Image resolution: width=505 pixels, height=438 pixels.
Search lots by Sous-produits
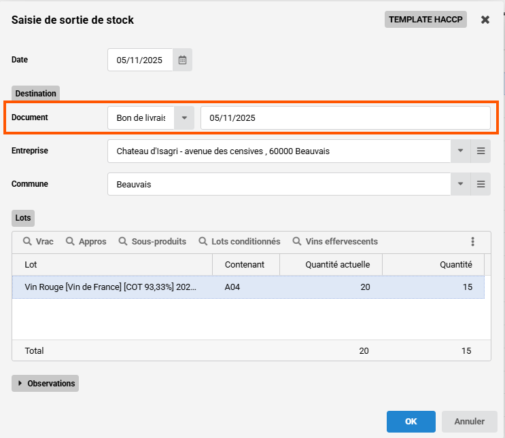152,241
